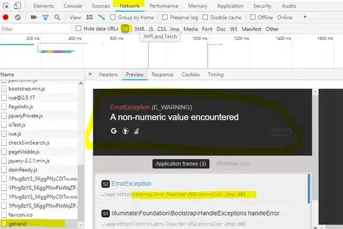Open the Audits tab

(289, 6)
